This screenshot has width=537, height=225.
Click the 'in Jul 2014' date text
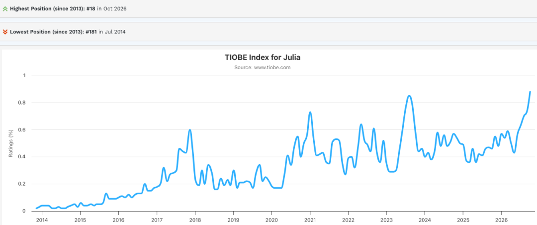coord(112,32)
